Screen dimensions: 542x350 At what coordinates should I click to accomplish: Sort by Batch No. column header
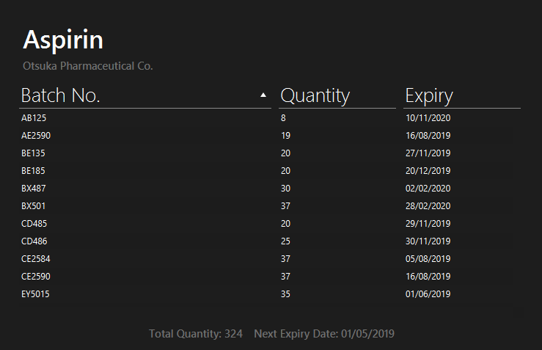pos(145,96)
